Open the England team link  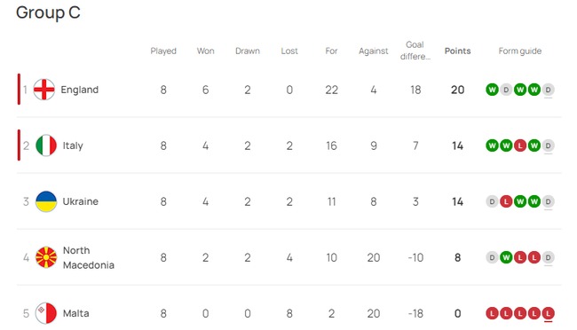click(x=80, y=90)
